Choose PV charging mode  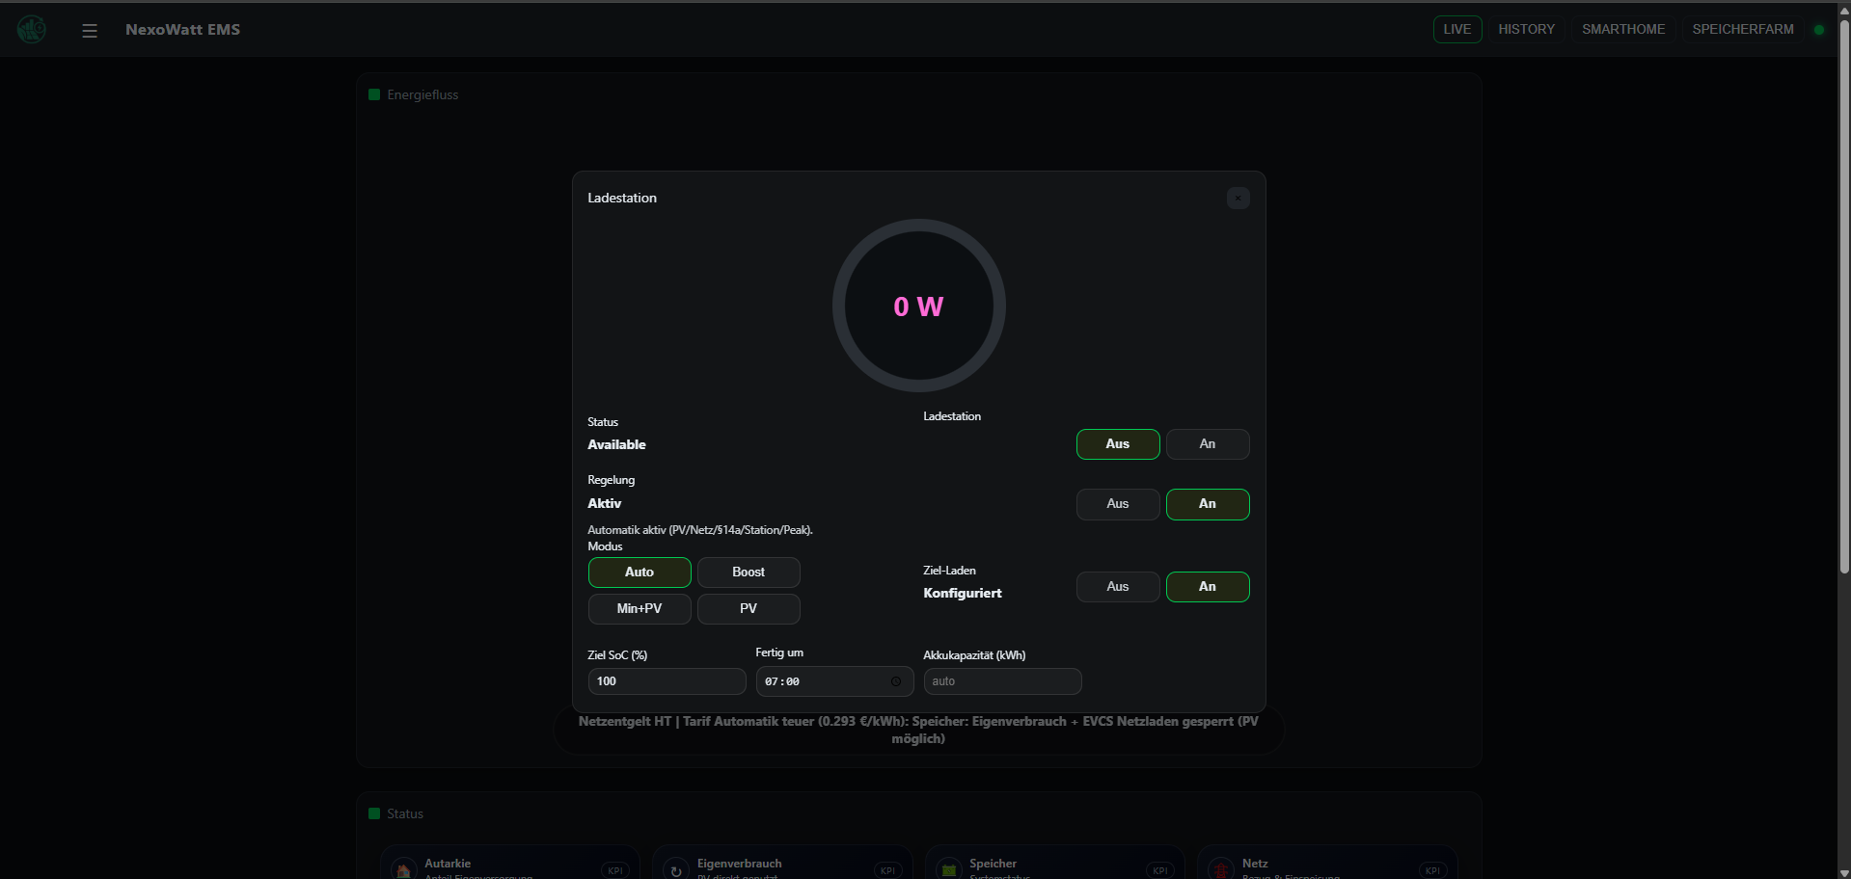[x=748, y=609]
